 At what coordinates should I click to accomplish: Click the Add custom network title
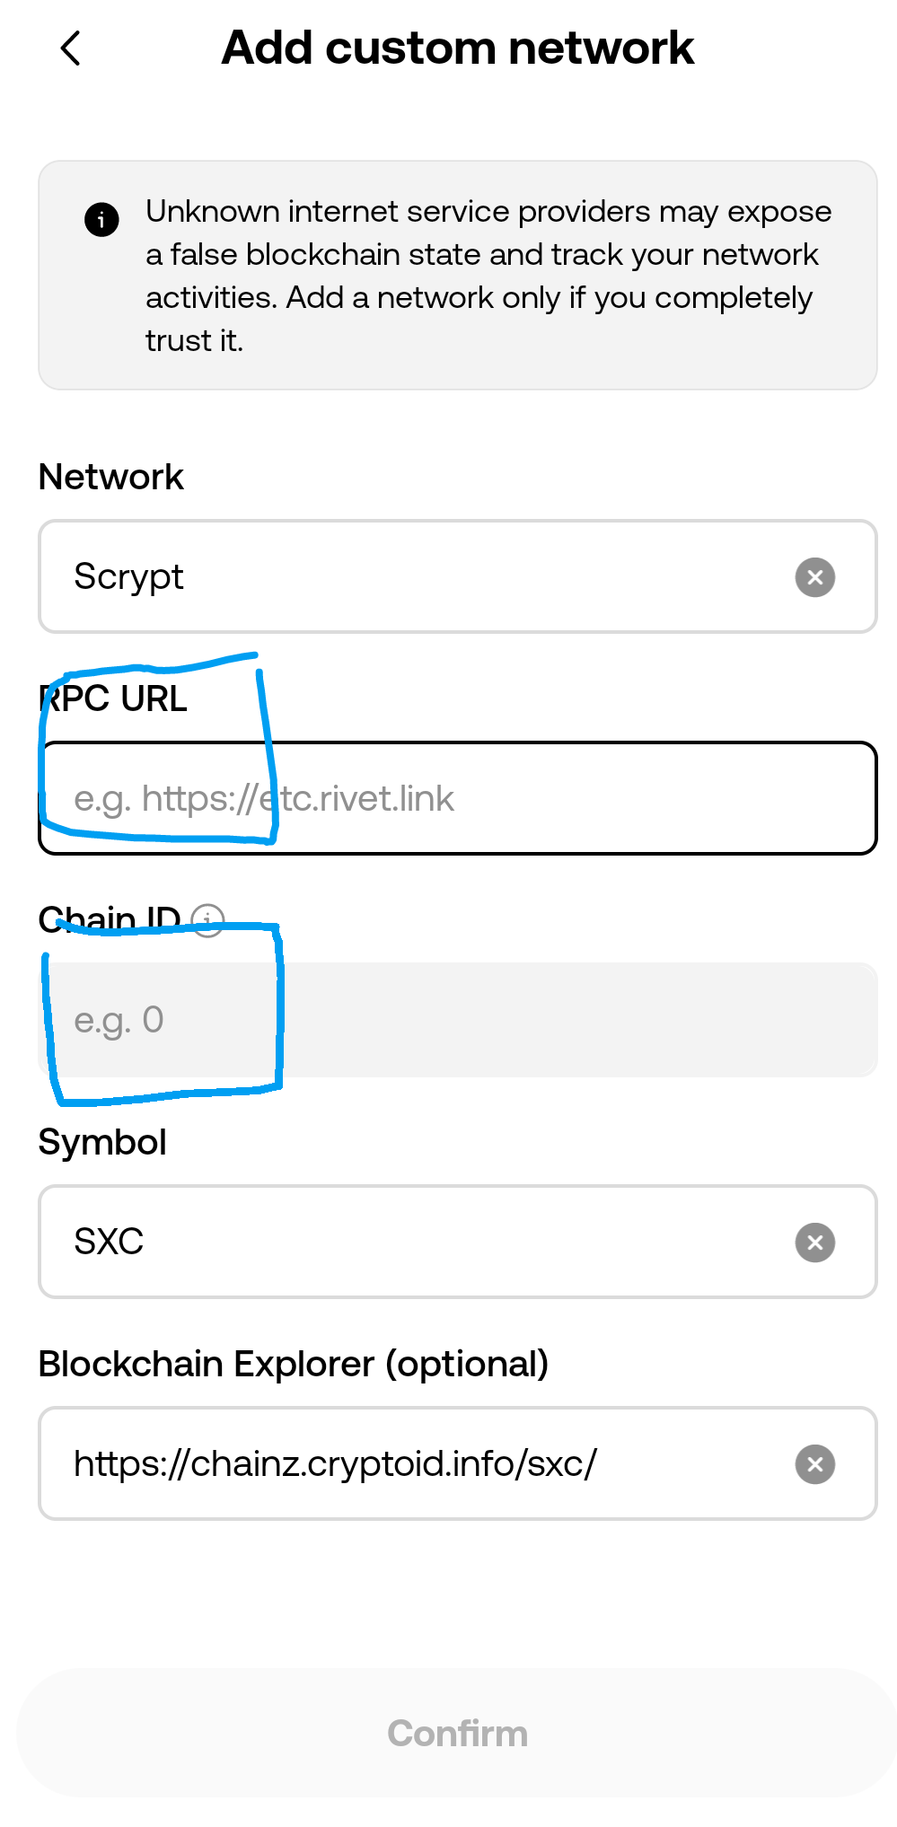coord(458,48)
